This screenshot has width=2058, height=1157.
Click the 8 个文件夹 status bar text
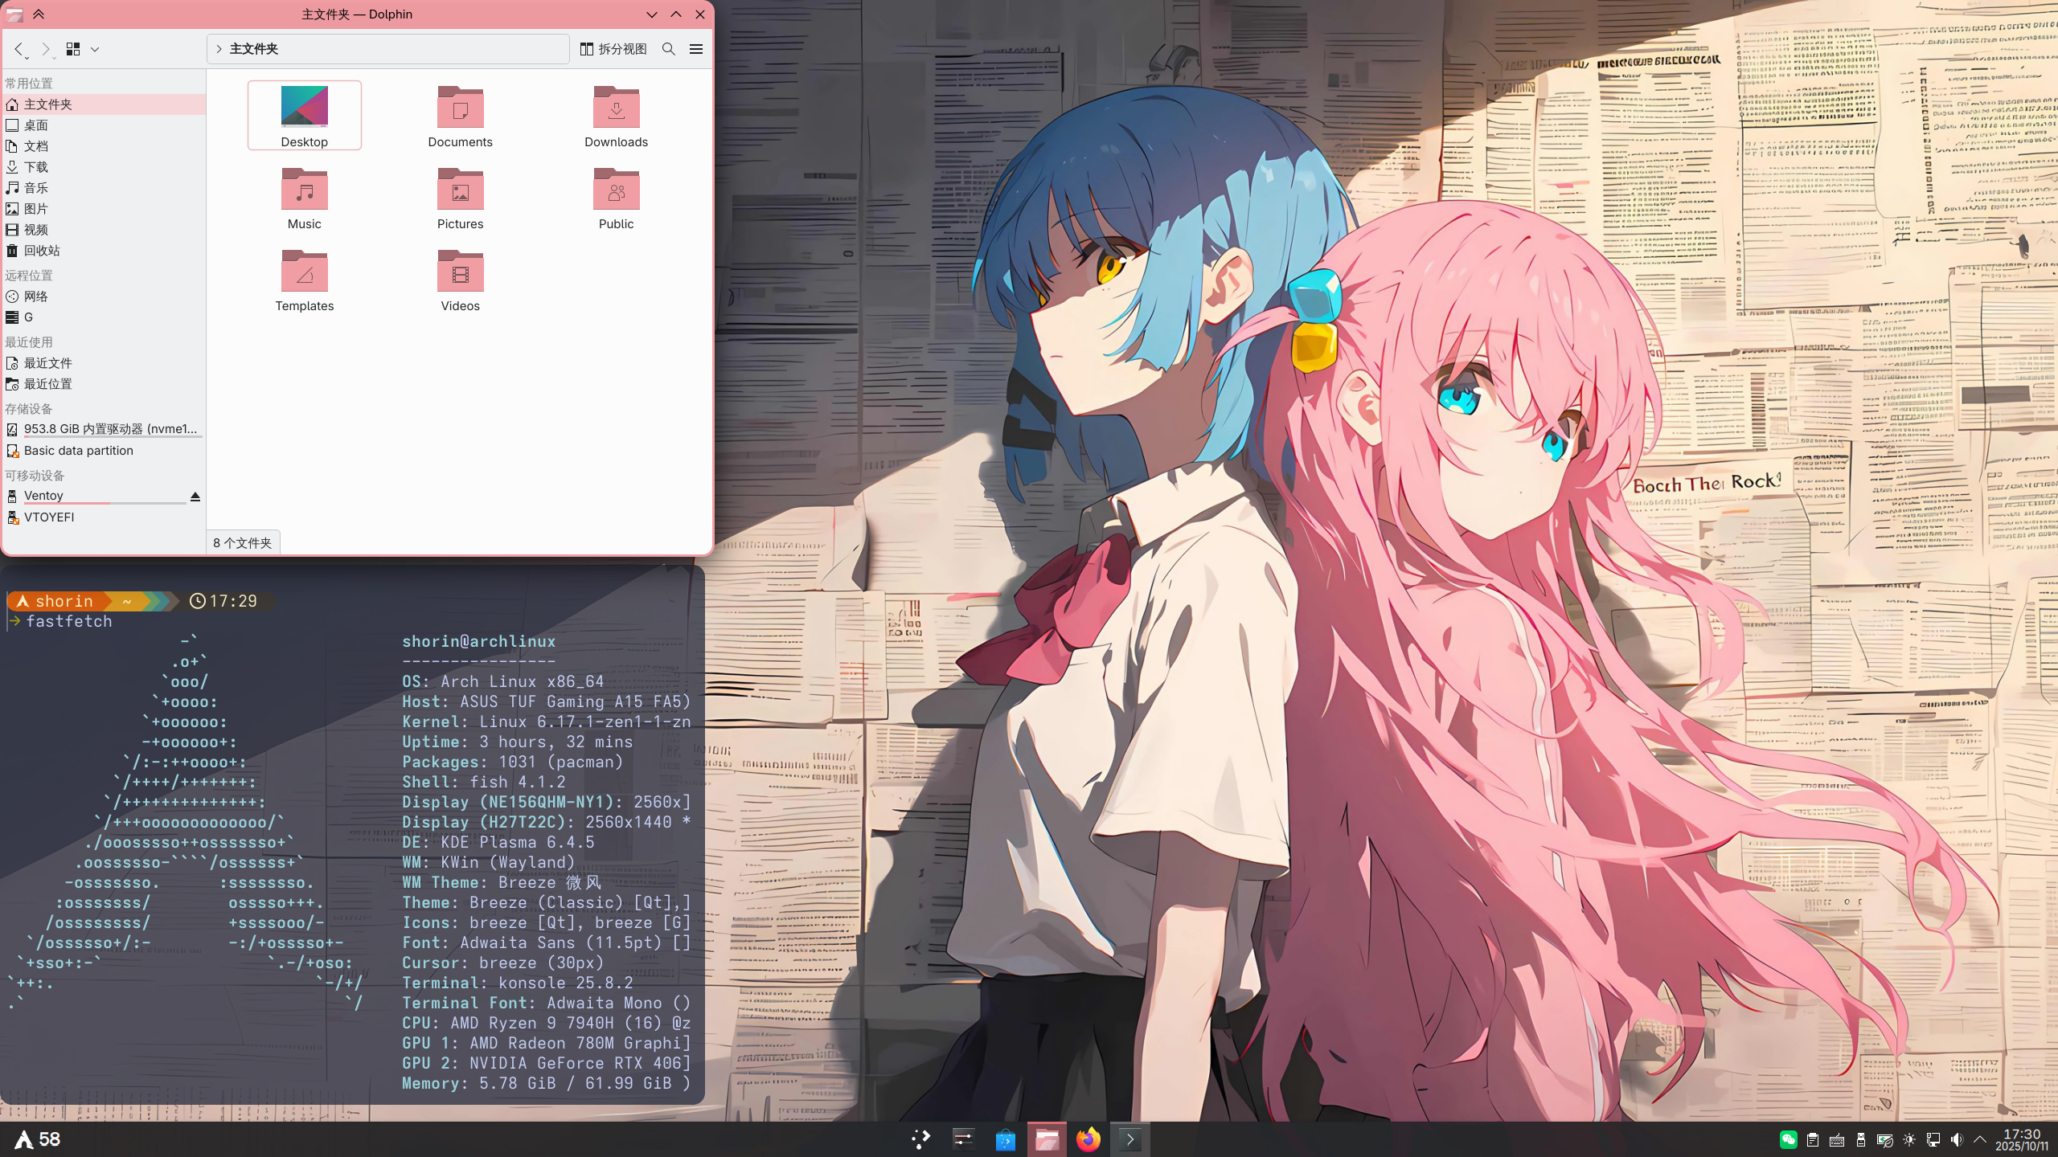point(243,543)
